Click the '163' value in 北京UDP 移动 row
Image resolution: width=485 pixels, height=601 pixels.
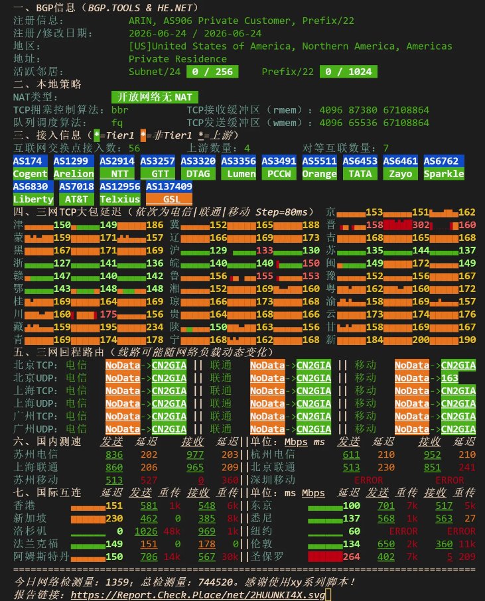tap(450, 378)
